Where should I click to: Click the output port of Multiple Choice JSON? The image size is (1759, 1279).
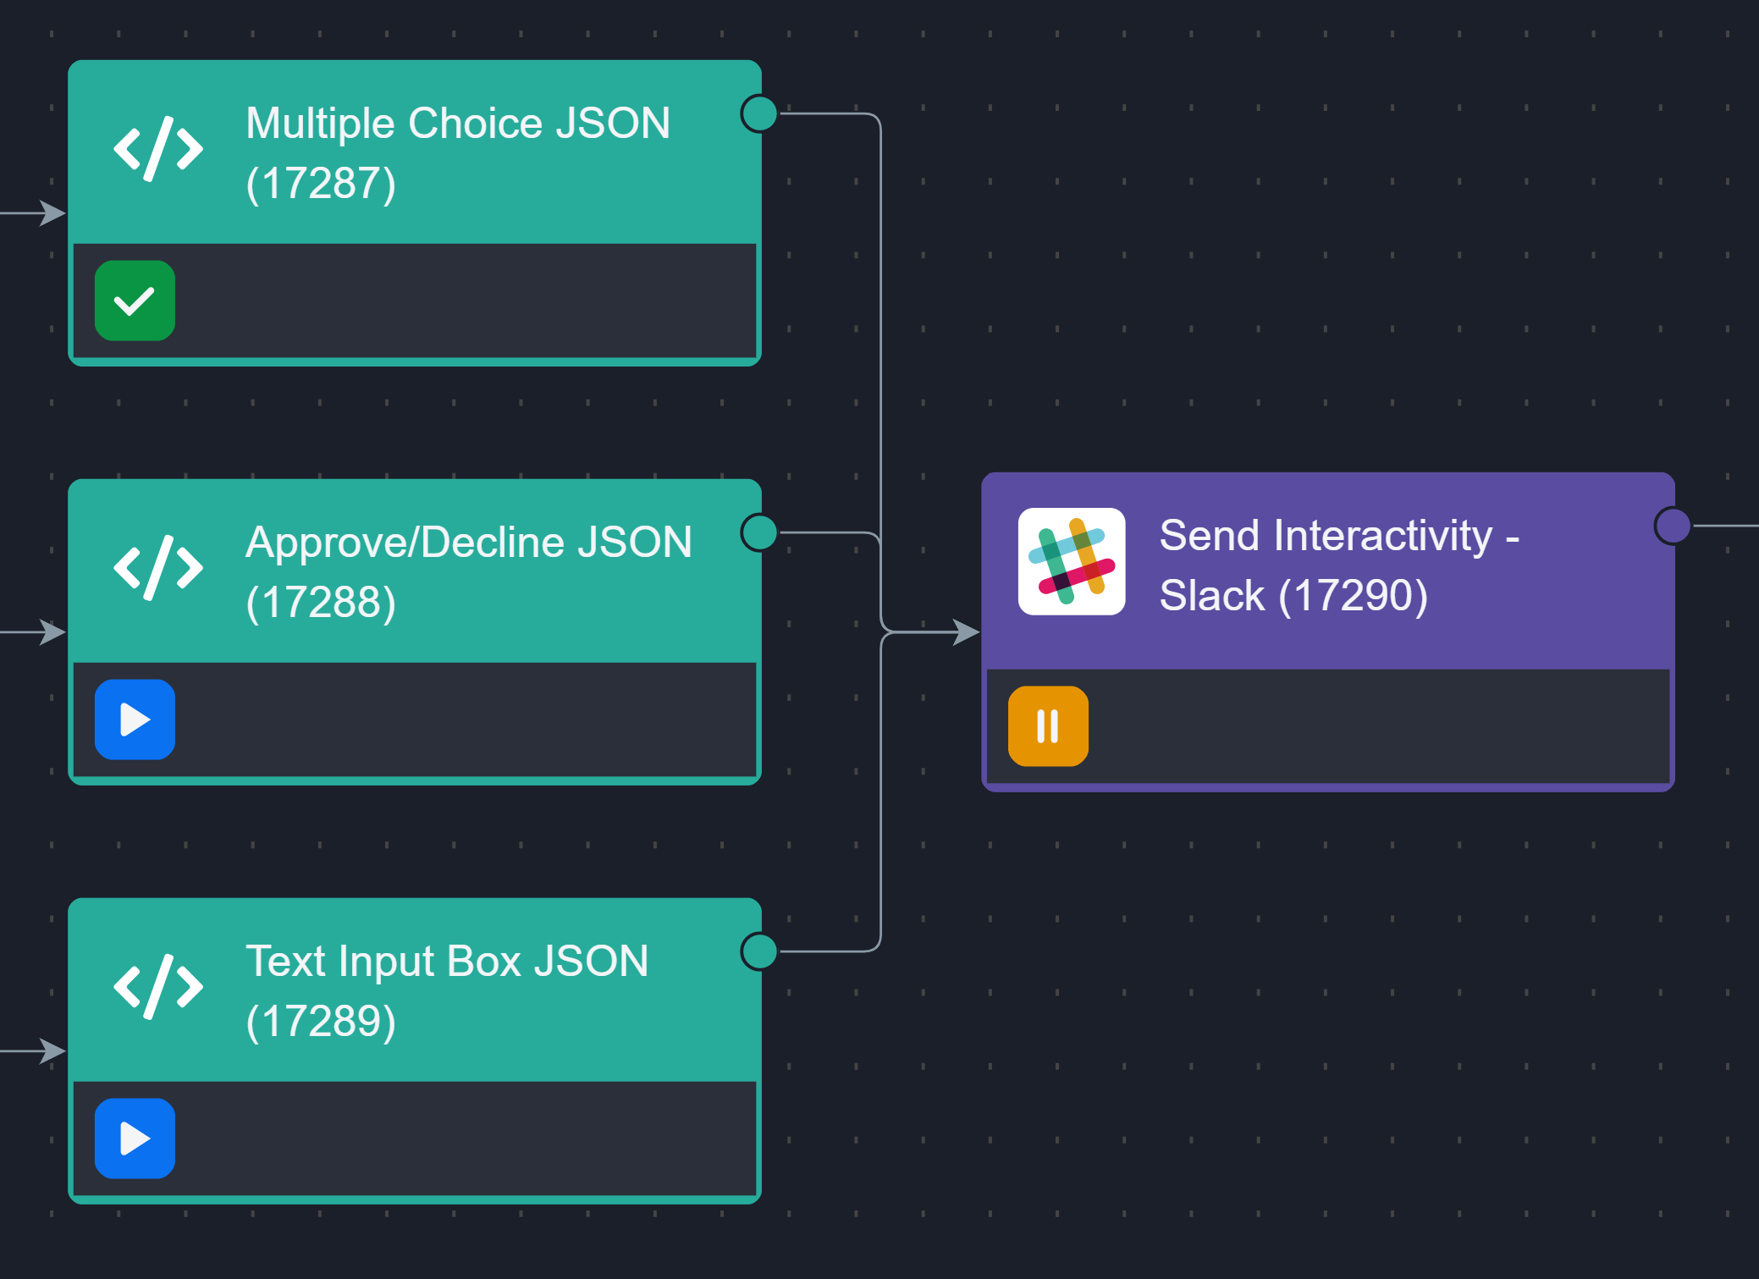[x=758, y=113]
